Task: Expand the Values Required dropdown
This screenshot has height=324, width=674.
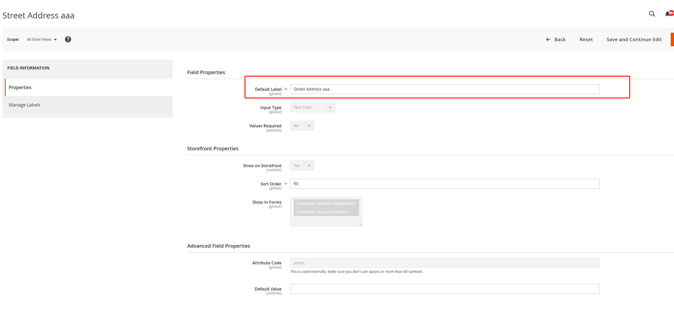Action: (302, 126)
